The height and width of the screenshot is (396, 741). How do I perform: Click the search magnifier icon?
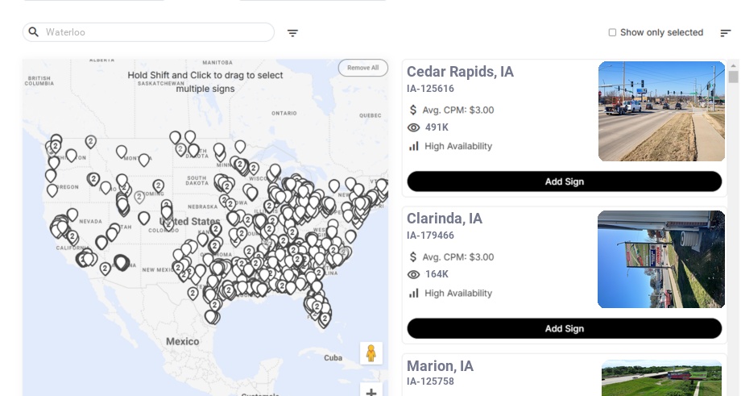click(x=34, y=32)
